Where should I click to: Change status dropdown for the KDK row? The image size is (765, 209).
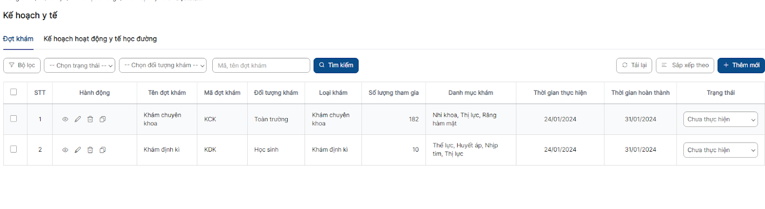coord(720,150)
